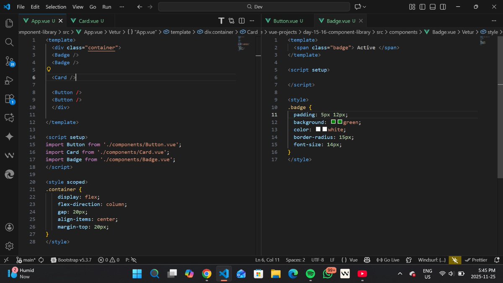Click Prettier in status bar
The width and height of the screenshot is (503, 283).
477,260
